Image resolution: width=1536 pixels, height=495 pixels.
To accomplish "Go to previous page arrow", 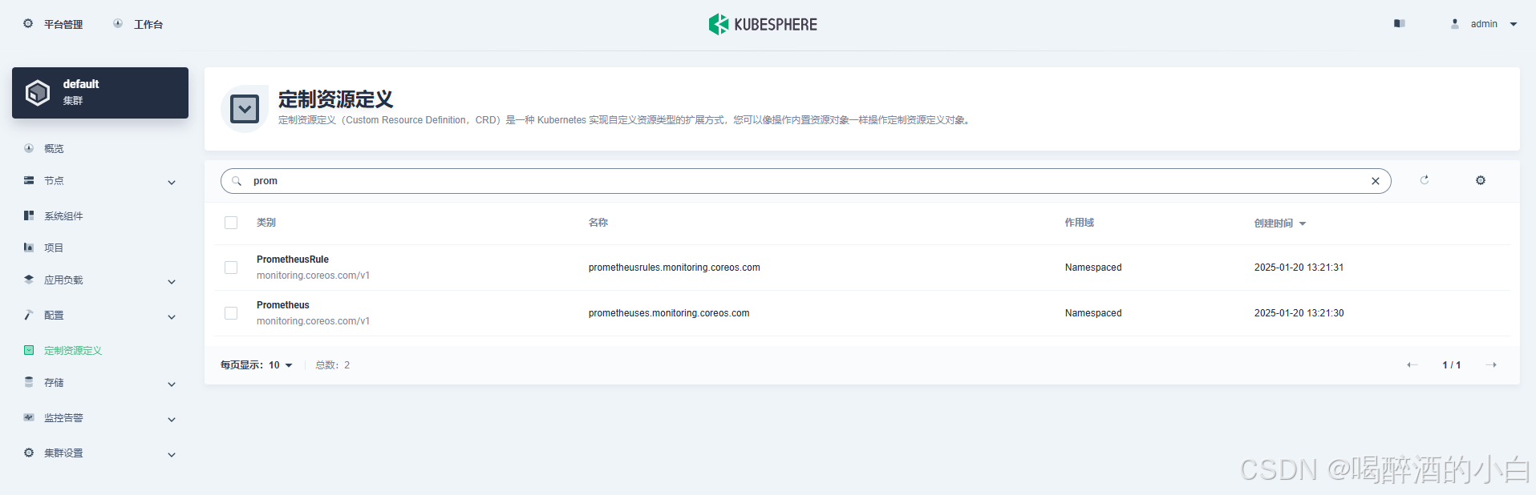I will (x=1412, y=365).
